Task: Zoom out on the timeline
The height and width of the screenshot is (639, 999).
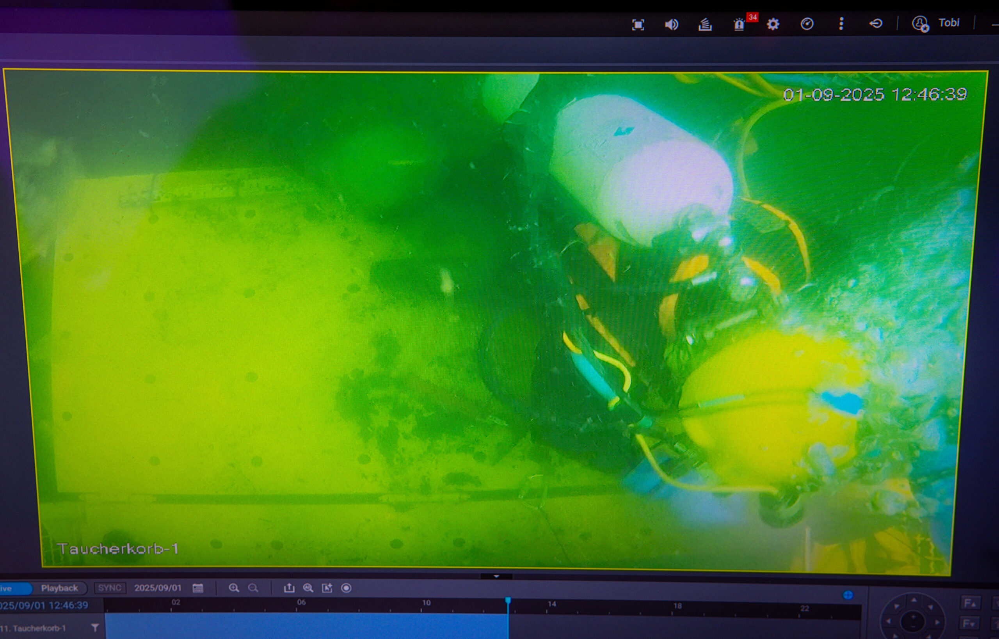Action: pos(253,588)
